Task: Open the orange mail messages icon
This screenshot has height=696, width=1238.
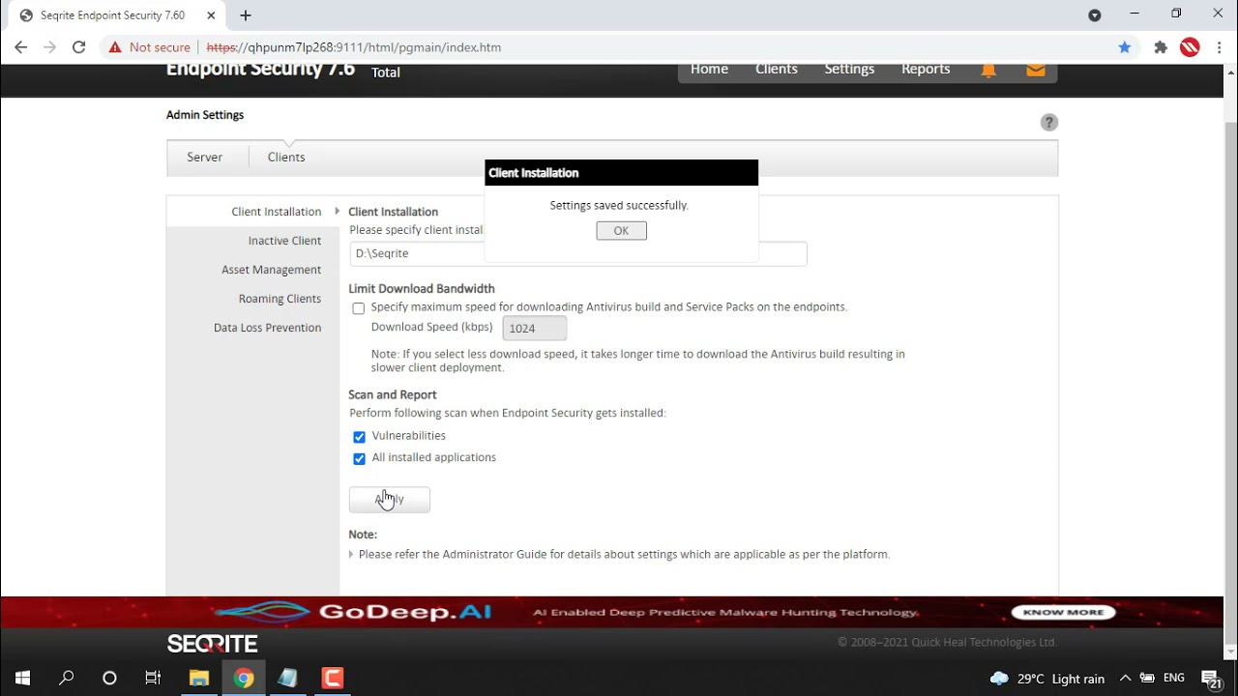Action: coord(1036,70)
